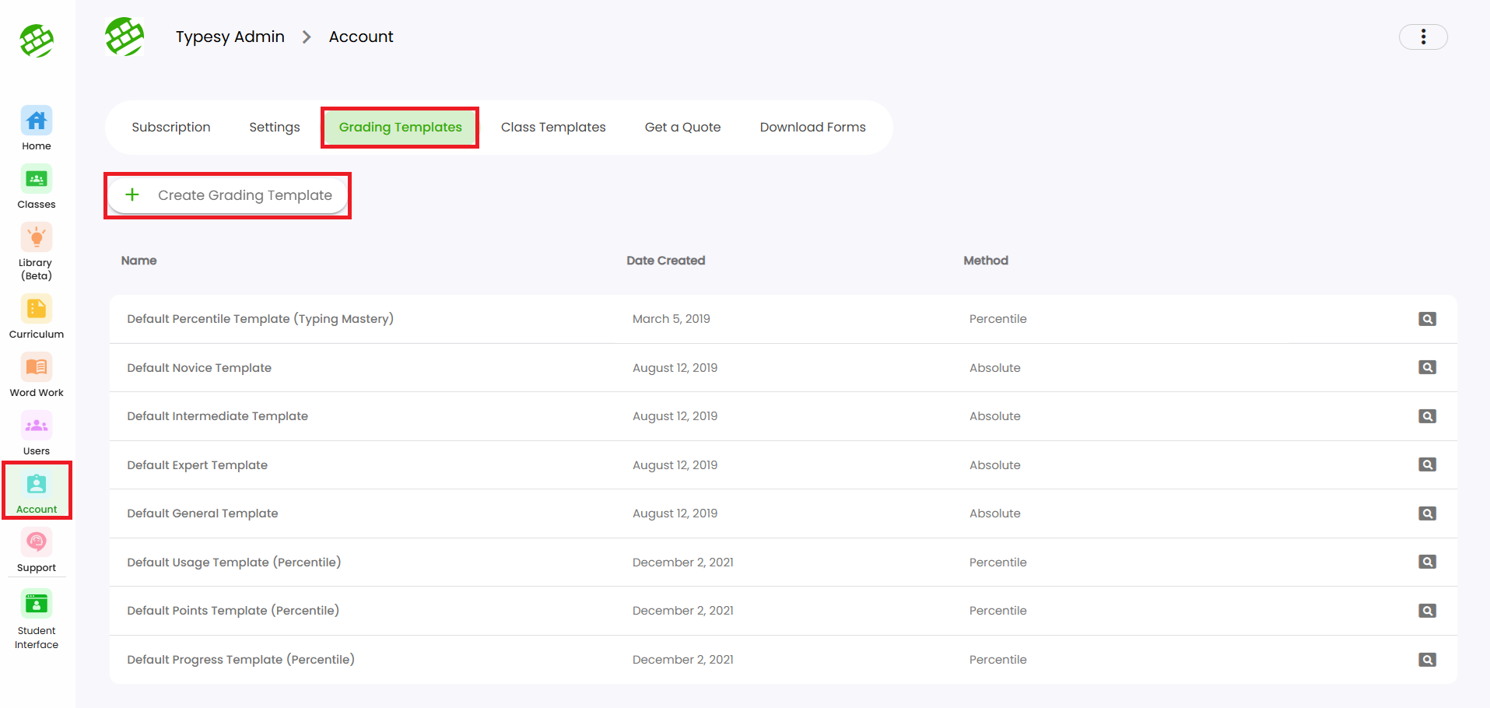Open the Home sidebar icon
This screenshot has width=1490, height=708.
click(x=37, y=121)
